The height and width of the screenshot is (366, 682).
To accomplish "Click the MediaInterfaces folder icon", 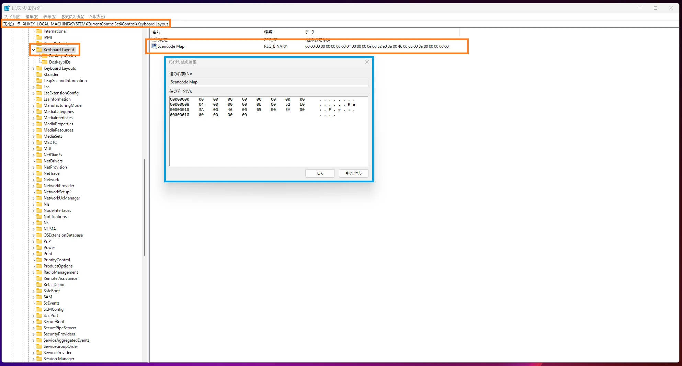I will 39,118.
